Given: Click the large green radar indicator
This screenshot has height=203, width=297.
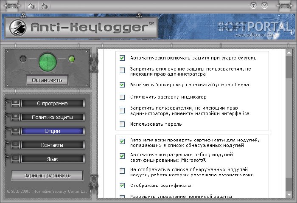Looking at the screenshot, I should point(48,62).
